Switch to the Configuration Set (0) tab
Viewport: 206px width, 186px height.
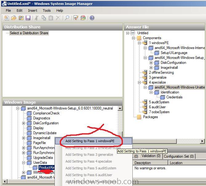click(x=179, y=156)
